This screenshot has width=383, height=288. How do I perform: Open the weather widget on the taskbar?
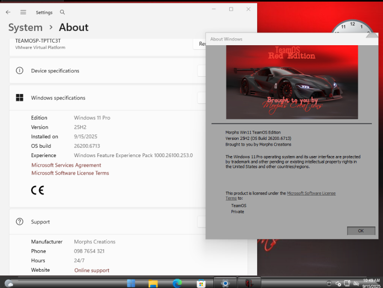pyautogui.click(x=9, y=283)
